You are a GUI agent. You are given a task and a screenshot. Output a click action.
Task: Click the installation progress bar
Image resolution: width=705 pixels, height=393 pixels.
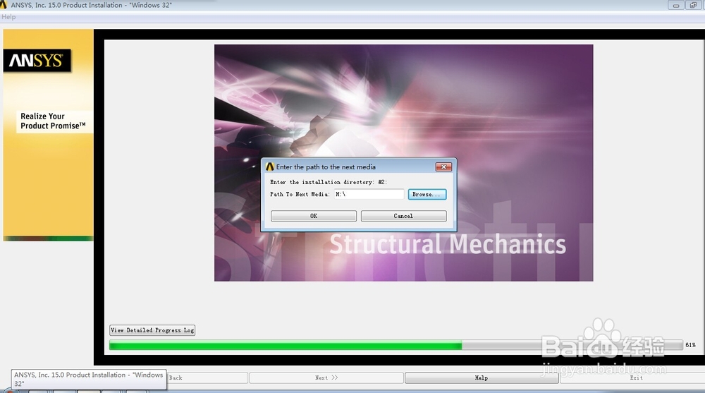[396, 345]
